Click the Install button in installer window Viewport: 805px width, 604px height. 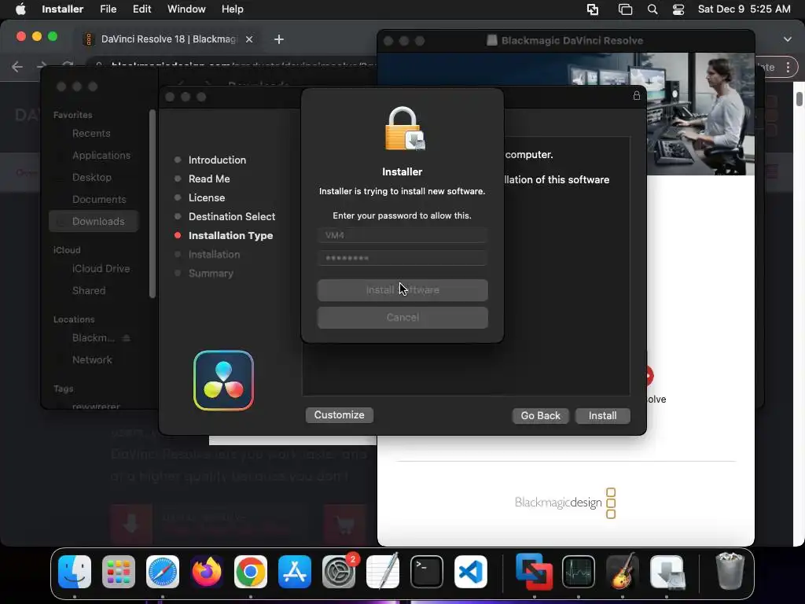click(603, 415)
